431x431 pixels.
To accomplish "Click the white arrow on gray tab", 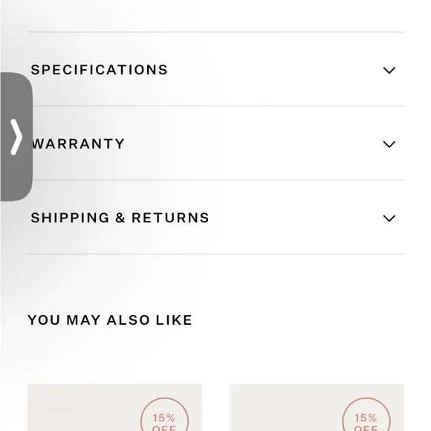I will pyautogui.click(x=16, y=137).
